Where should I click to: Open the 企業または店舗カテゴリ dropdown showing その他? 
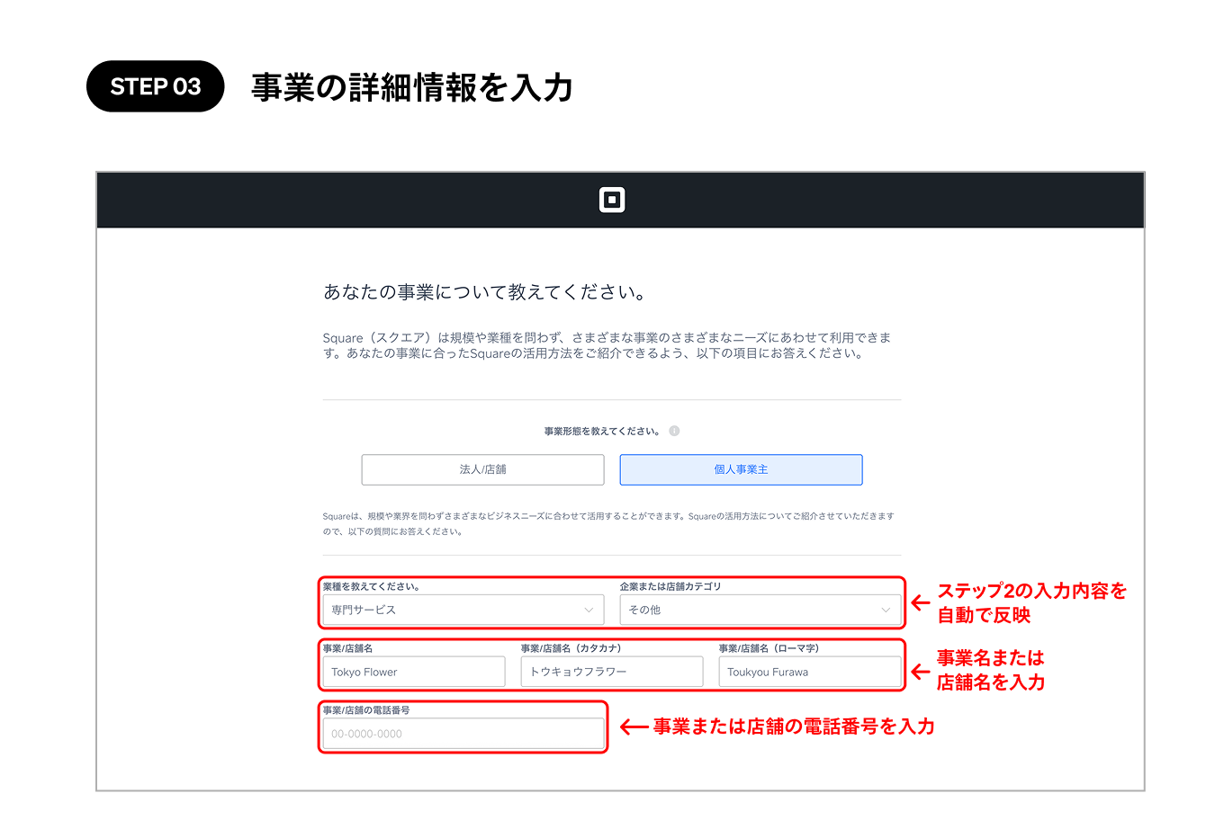pos(760,610)
